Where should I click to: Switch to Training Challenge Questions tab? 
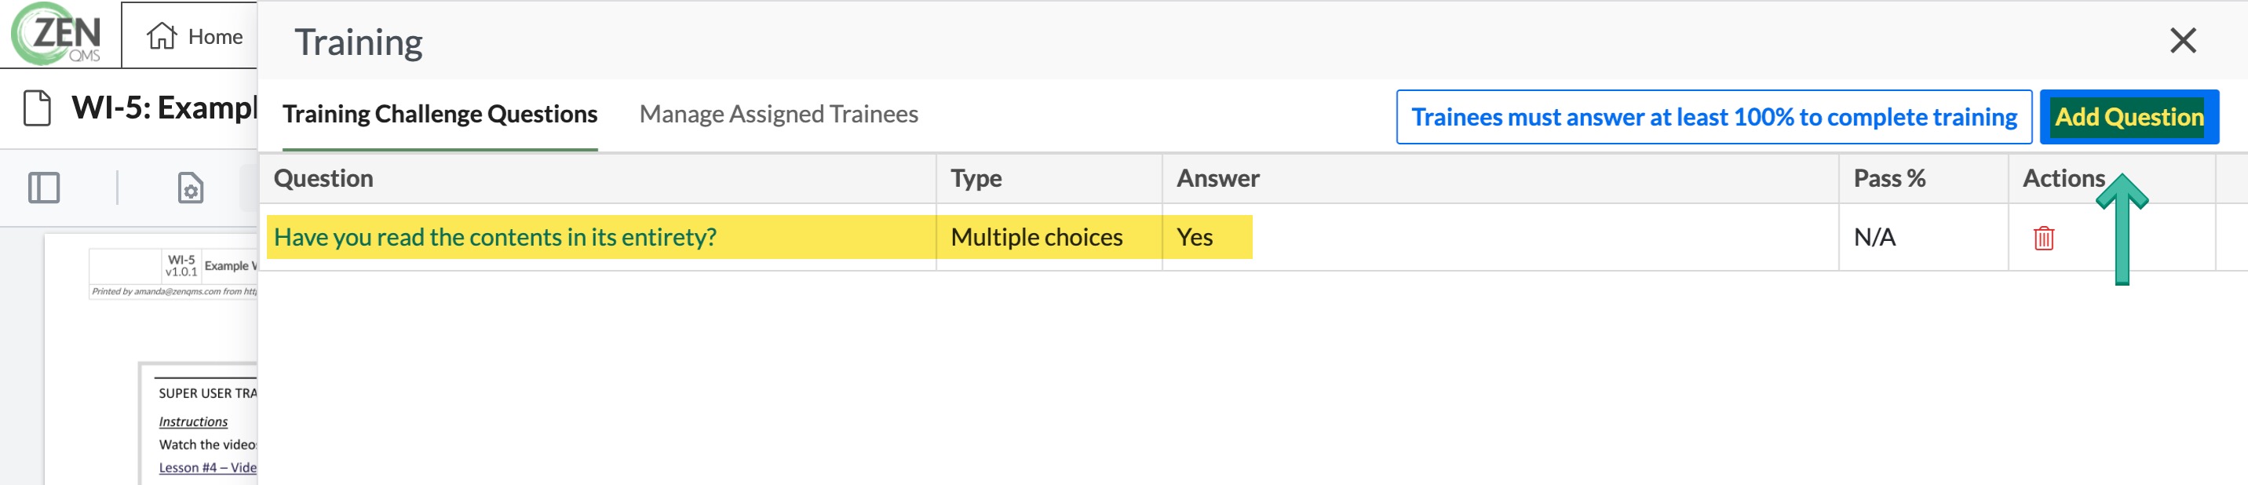point(440,115)
